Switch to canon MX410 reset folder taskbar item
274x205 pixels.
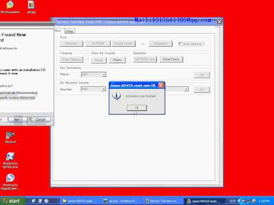pyautogui.click(x=79, y=201)
